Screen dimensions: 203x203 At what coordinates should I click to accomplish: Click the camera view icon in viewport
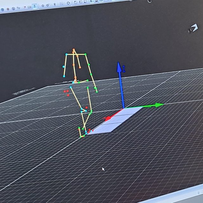[x=192, y=29]
